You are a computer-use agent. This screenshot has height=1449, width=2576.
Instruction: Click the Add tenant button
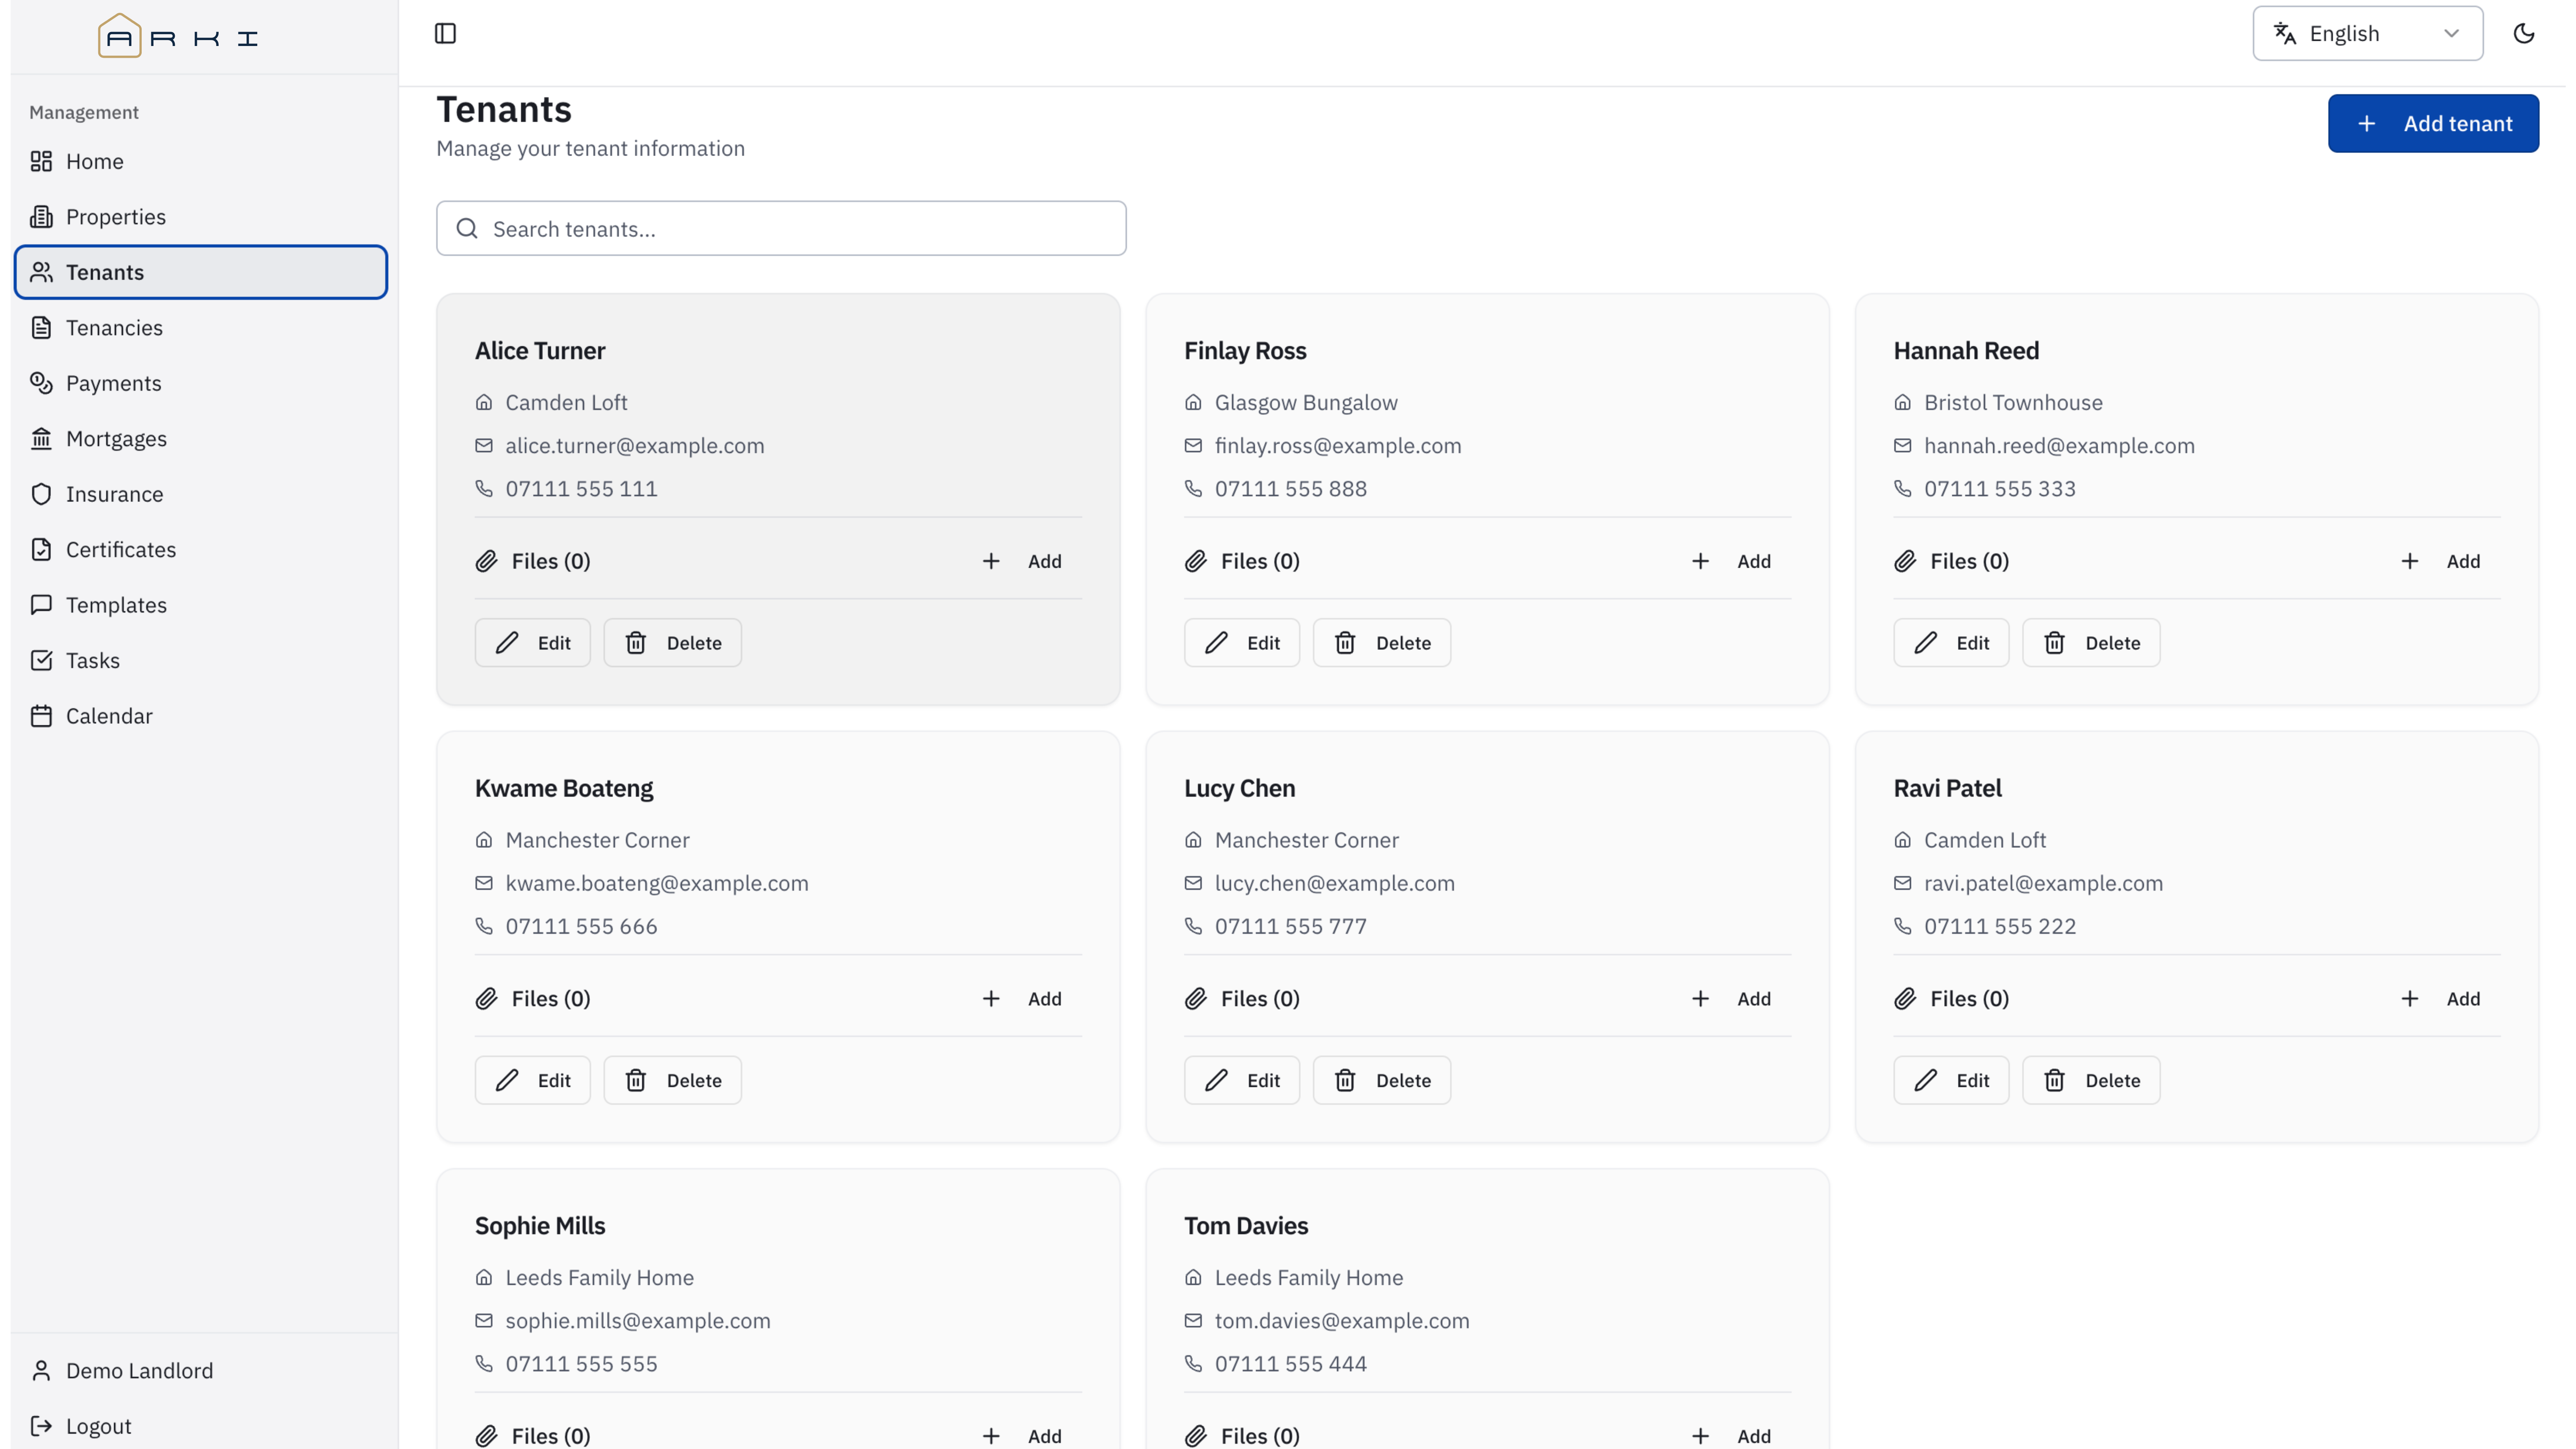pos(2432,123)
